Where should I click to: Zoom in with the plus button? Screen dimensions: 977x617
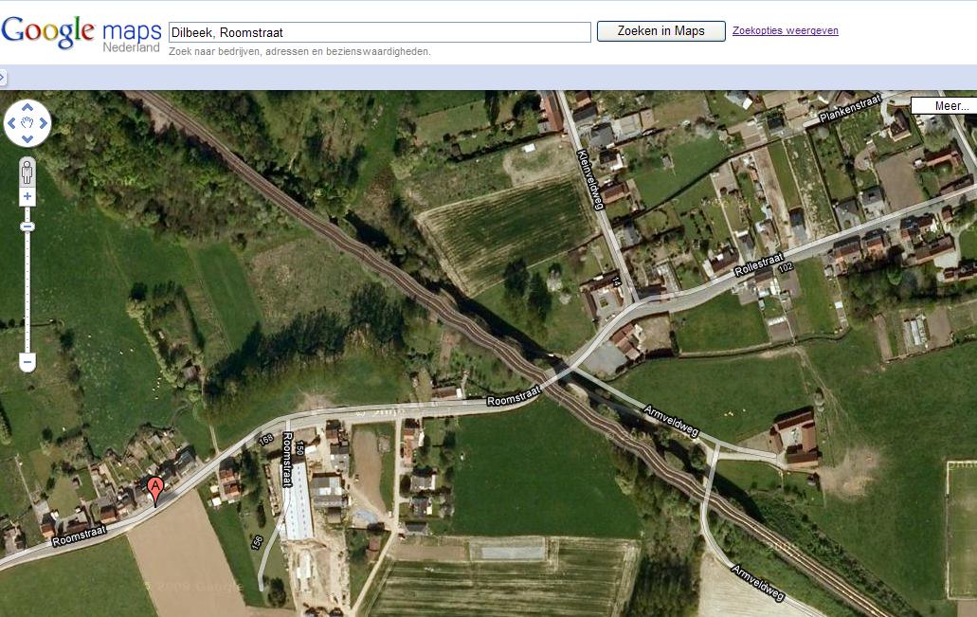pos(27,197)
